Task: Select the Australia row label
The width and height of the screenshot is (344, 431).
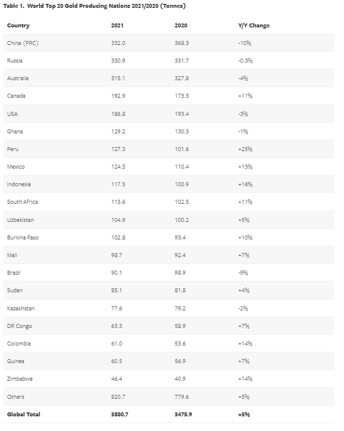Action: coord(18,78)
